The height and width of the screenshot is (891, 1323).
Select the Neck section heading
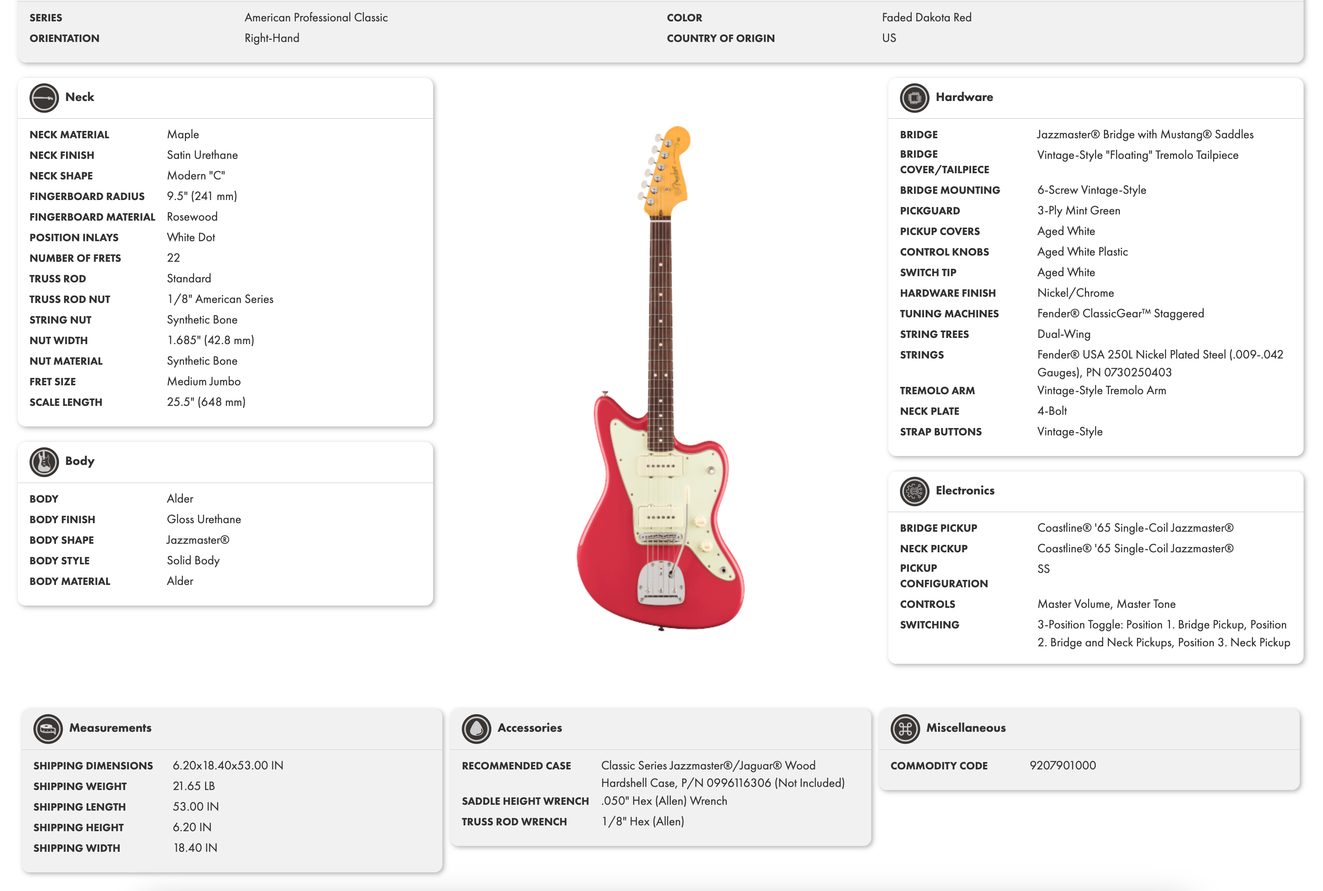pyautogui.click(x=80, y=97)
